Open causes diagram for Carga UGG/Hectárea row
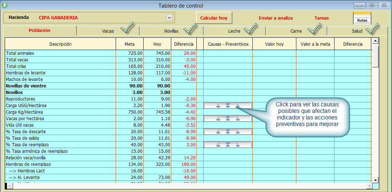Screen dimensions: 392x192 click(228, 105)
